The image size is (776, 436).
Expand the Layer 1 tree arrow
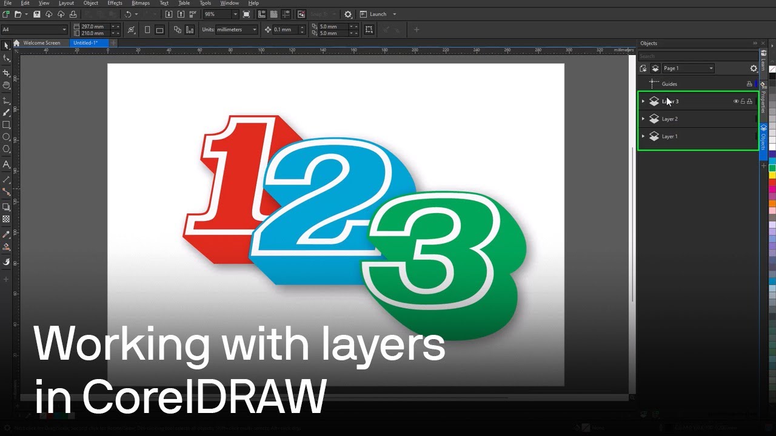click(643, 136)
